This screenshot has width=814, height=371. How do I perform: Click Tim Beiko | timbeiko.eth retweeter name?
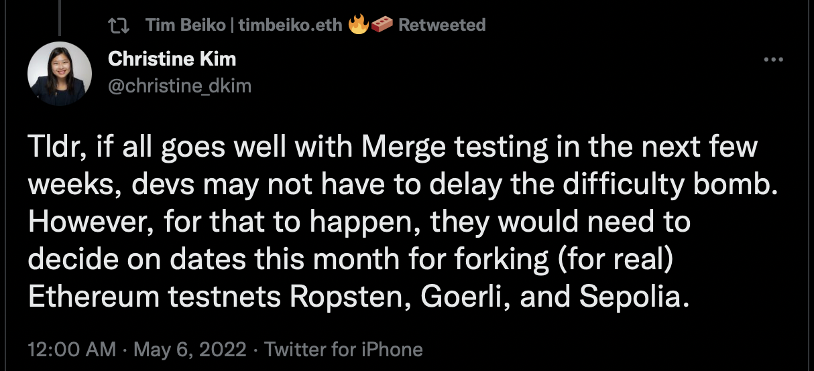click(243, 25)
